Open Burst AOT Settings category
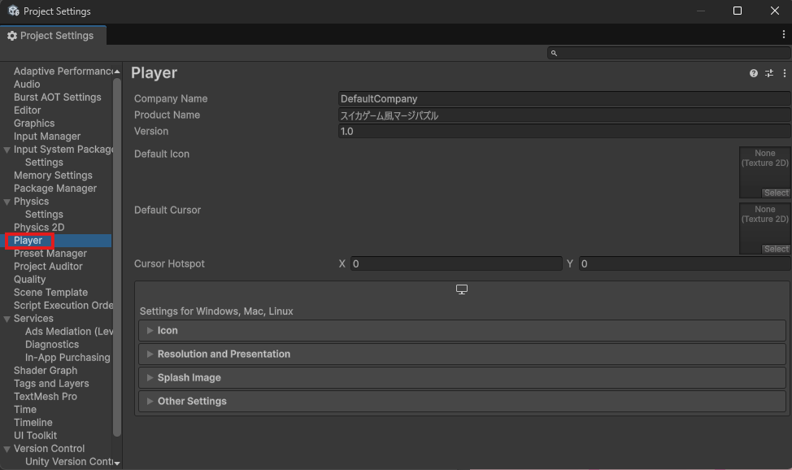 [x=57, y=97]
